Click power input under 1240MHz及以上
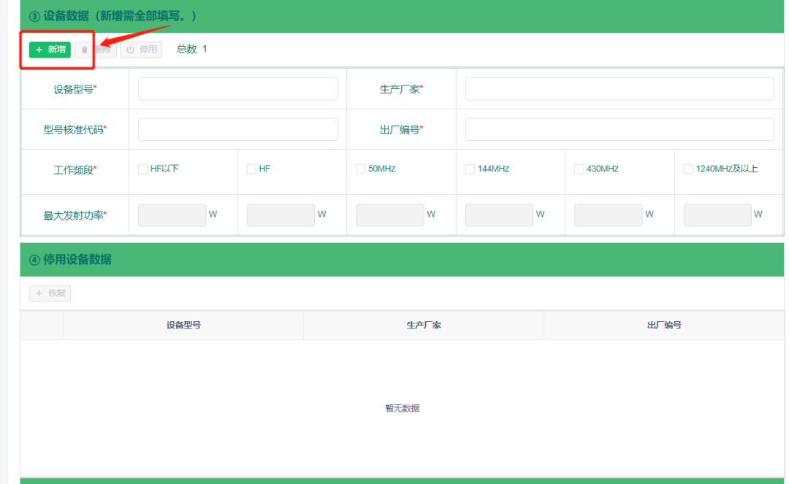 coord(717,215)
